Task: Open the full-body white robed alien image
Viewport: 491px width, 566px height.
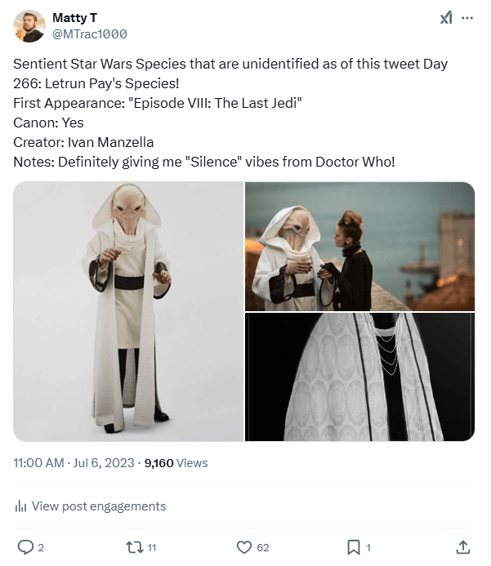Action: point(128,311)
